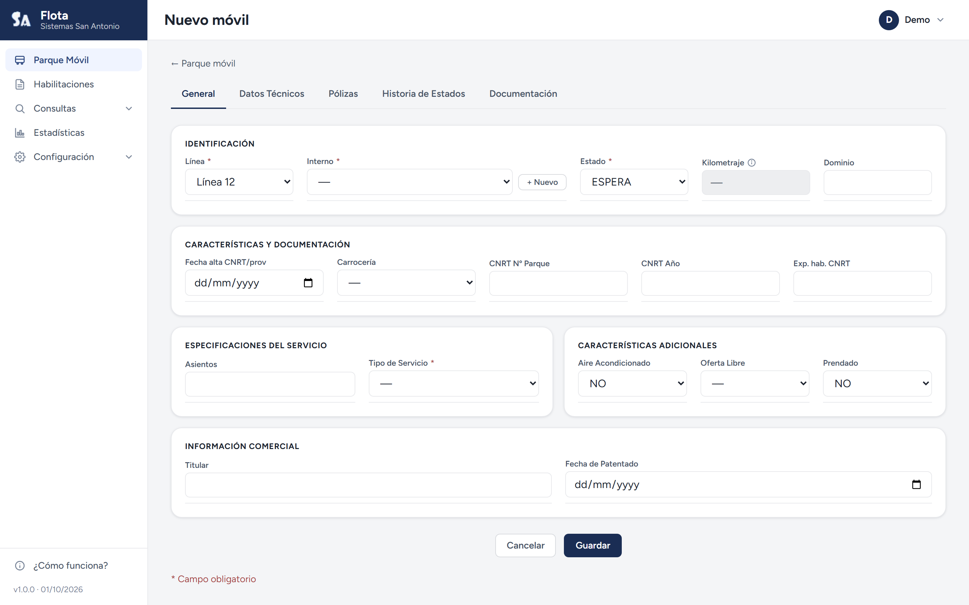Screen dimensions: 969x605
Task: Open the Aire Acondicionado dropdown
Action: (632, 384)
